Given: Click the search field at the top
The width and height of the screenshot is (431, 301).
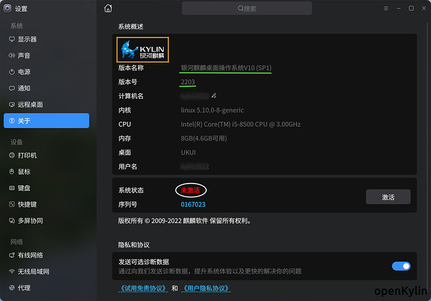Looking at the screenshot, I should pos(247,9).
